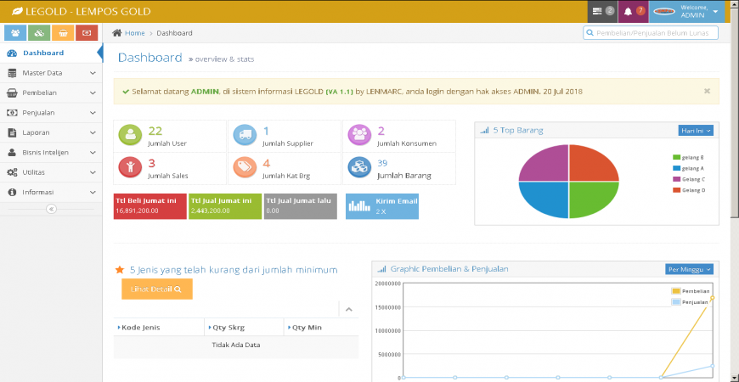Click the Home breadcrumb link
Screen dimensions: 739x382
(x=133, y=33)
